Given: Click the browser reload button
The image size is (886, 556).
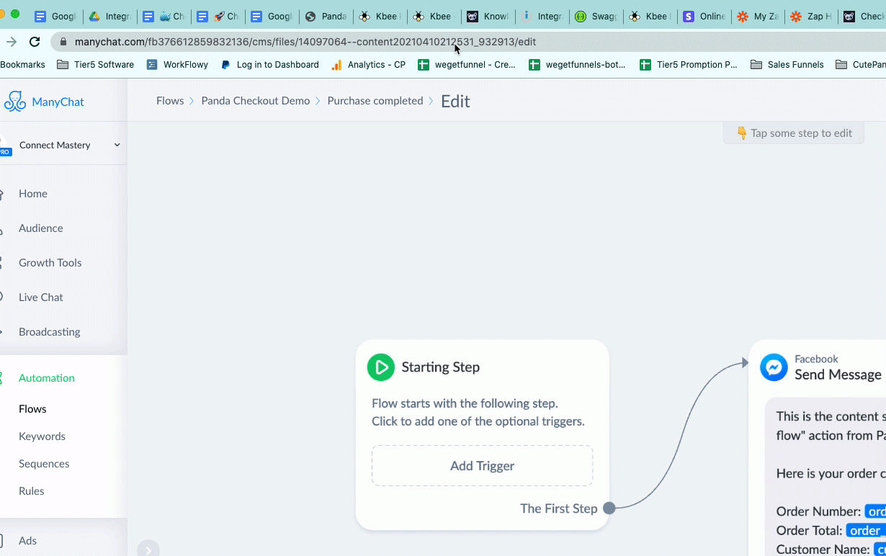Looking at the screenshot, I should [x=35, y=42].
